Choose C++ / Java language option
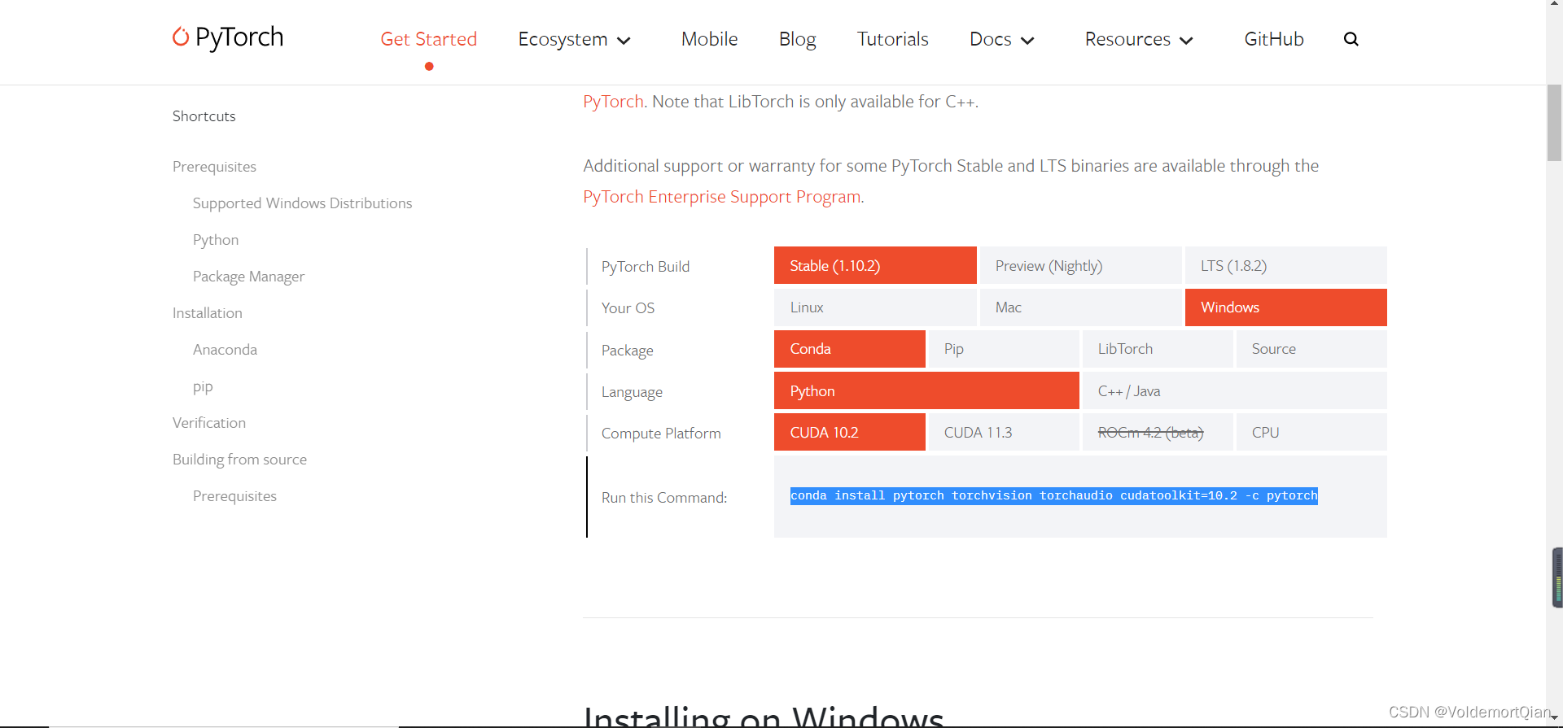The image size is (1563, 728). (1235, 390)
